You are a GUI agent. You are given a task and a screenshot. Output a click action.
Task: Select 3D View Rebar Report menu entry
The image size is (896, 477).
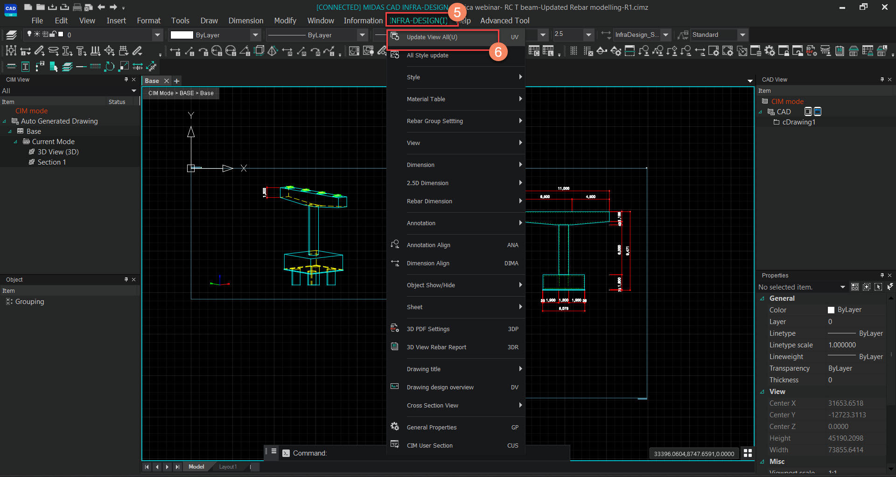click(456, 347)
